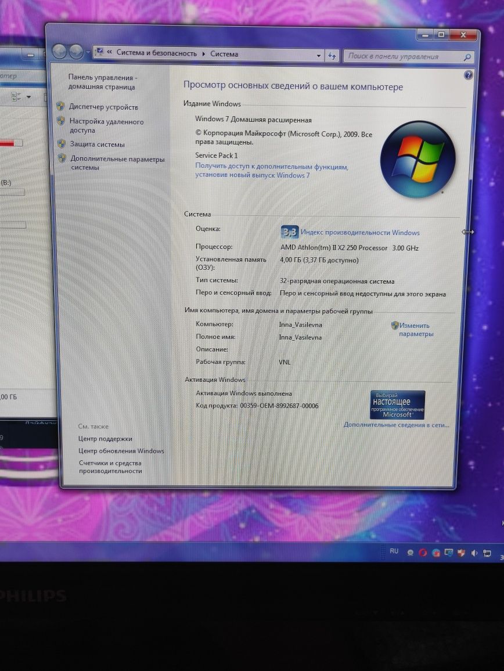Close the System window
The image size is (504, 671).
click(x=463, y=35)
